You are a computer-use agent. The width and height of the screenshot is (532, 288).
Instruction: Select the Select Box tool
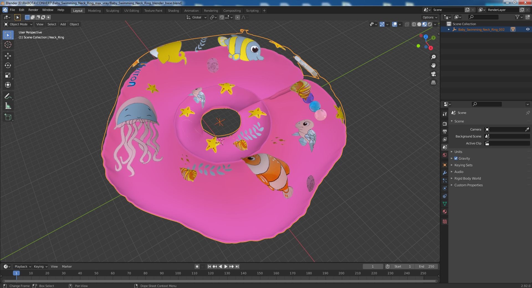pos(8,35)
